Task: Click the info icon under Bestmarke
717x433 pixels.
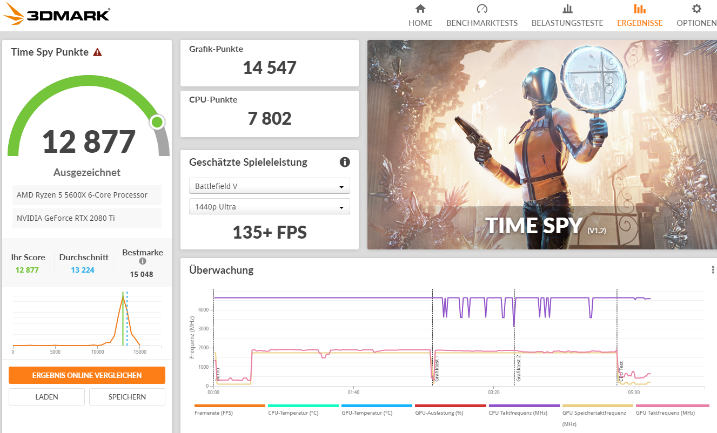Action: tap(143, 261)
